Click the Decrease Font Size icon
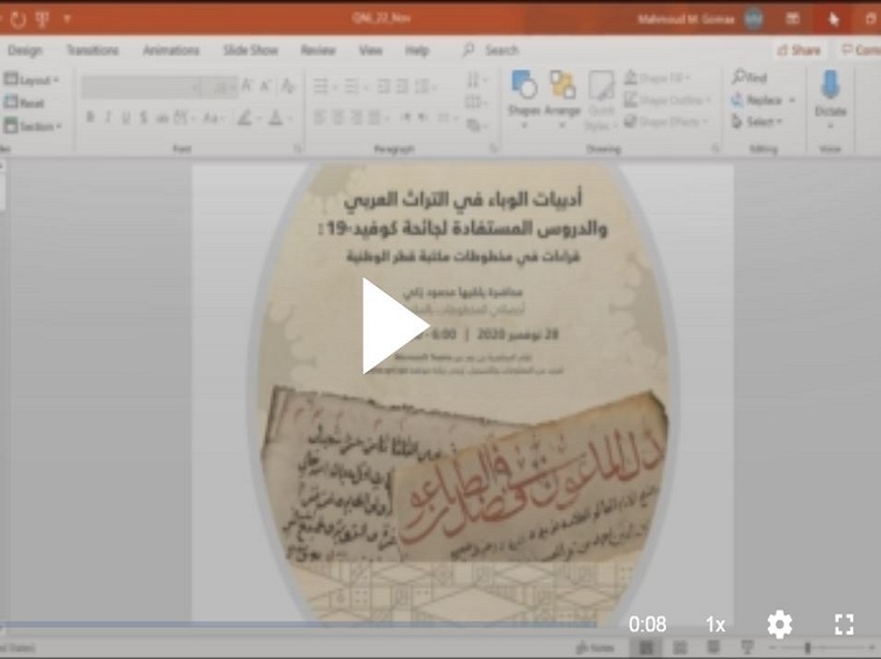 click(x=266, y=86)
